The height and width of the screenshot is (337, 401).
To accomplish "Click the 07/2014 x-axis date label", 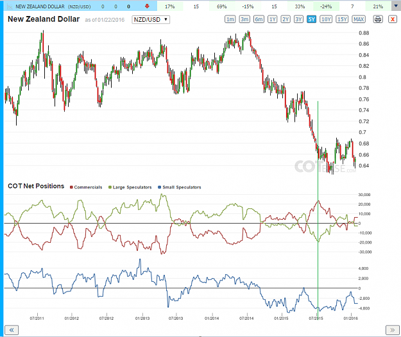I will click(x=246, y=318).
